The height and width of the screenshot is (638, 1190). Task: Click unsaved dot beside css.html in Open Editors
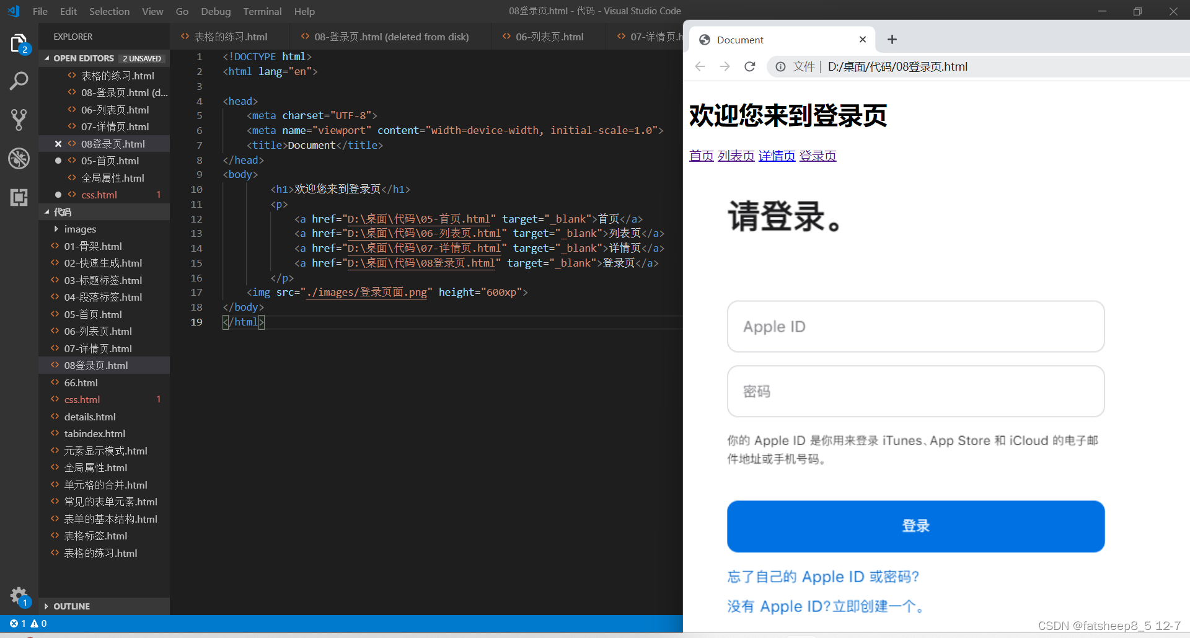pyautogui.click(x=58, y=195)
